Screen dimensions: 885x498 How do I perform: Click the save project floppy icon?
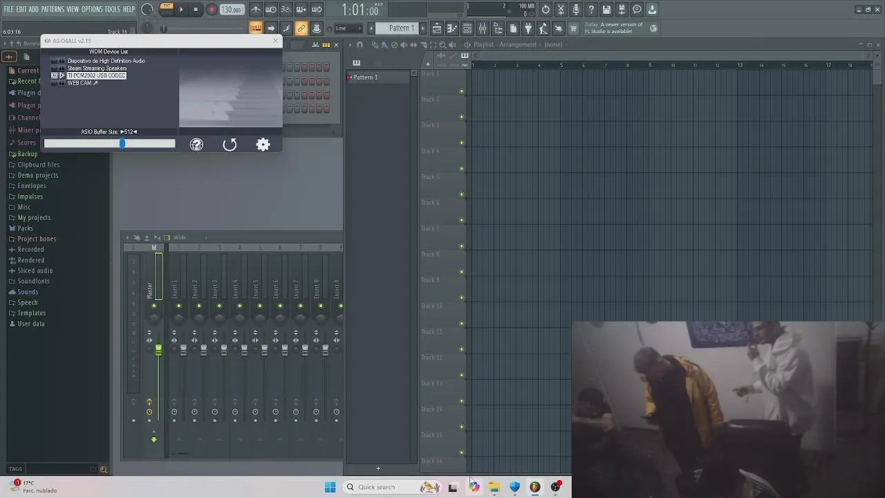606,10
